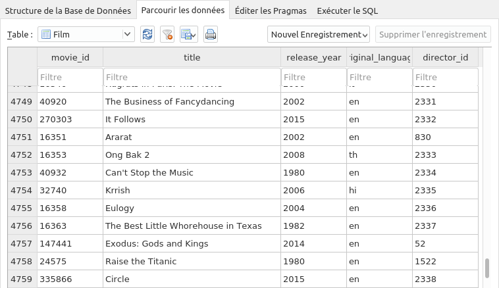Screen dimensions: 499x288
Task: Focus the original_language filter field
Action: tap(380, 77)
